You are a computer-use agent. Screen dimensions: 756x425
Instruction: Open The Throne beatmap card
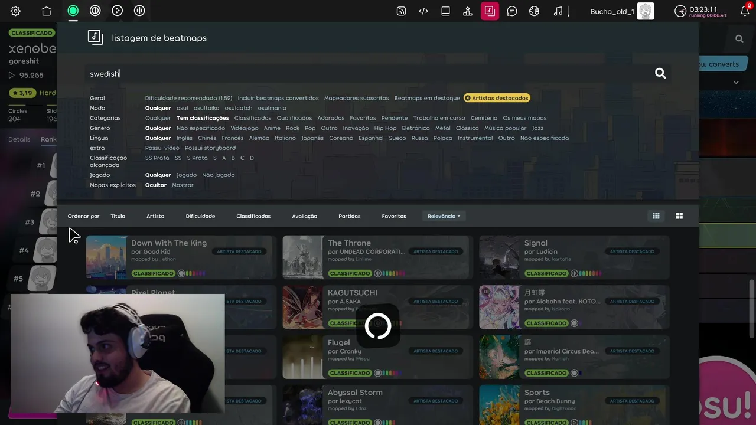377,257
